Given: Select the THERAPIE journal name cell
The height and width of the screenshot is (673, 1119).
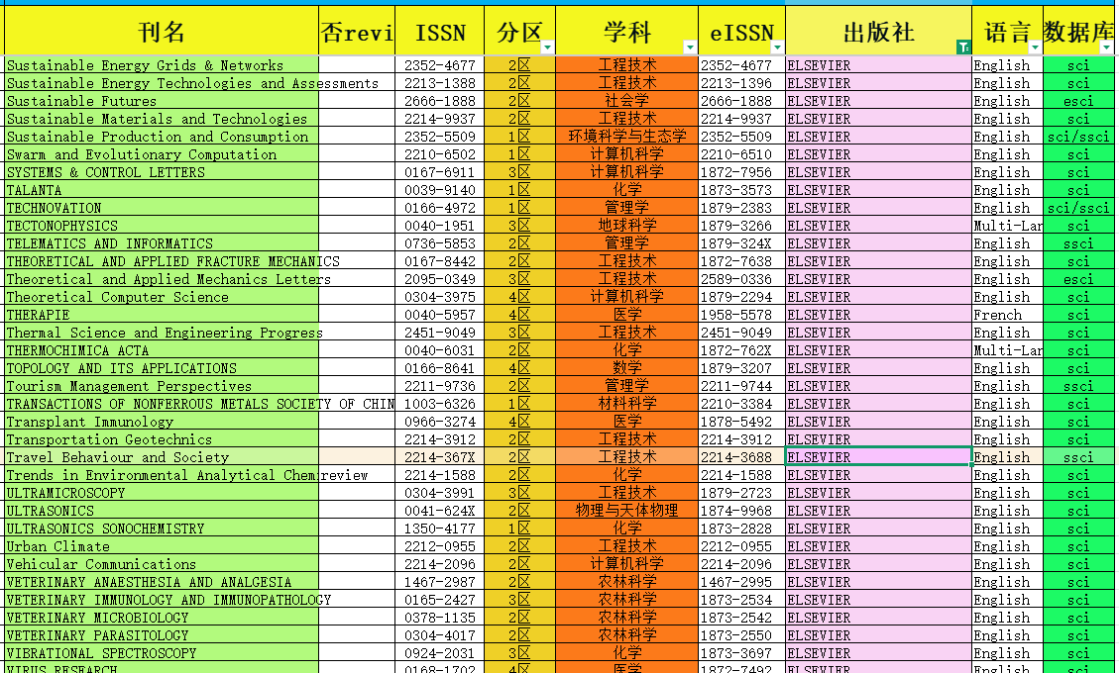Looking at the screenshot, I should [162, 315].
